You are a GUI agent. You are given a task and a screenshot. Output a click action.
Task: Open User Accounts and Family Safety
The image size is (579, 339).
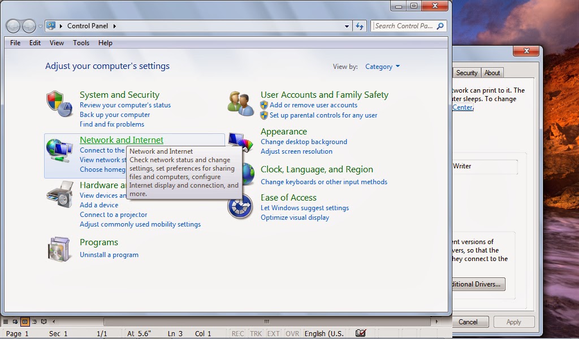click(325, 95)
